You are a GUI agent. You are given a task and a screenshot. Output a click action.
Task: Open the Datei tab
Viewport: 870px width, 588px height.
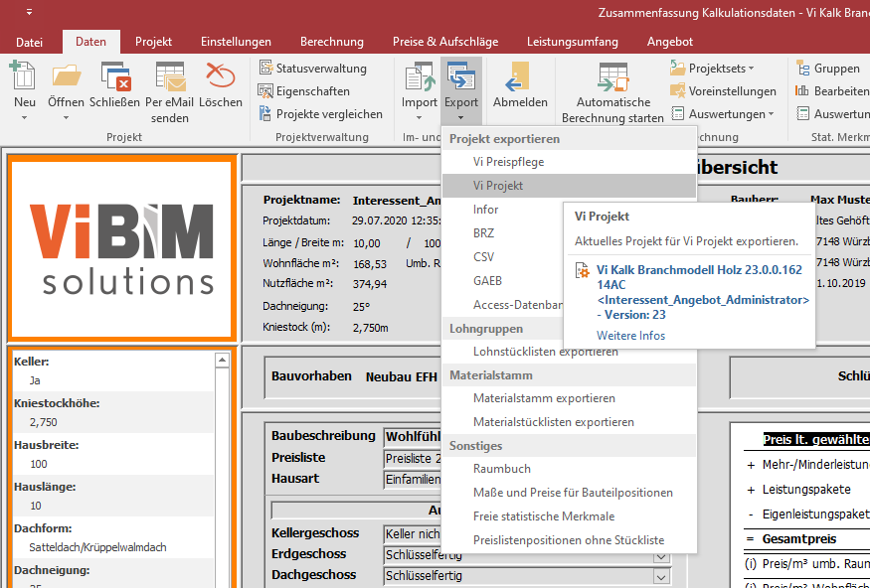pos(30,42)
